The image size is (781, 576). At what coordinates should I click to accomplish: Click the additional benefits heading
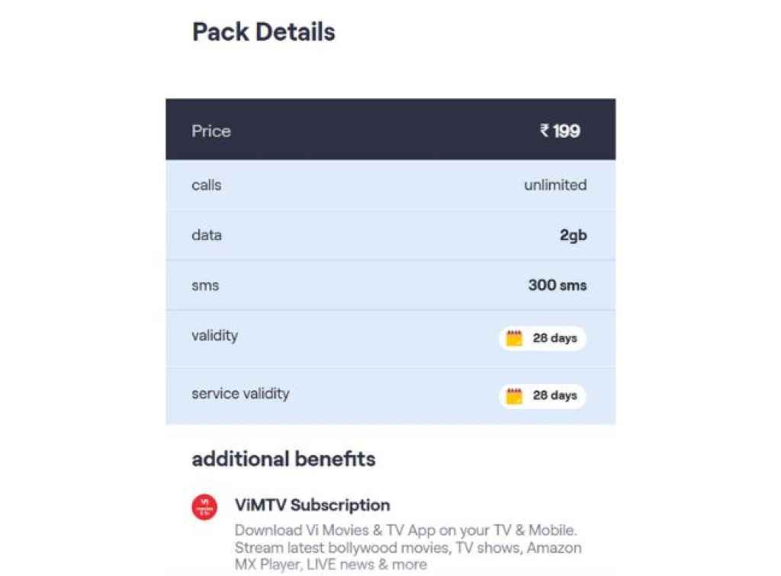click(284, 459)
